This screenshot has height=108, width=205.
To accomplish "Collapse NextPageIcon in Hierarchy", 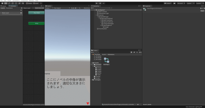I will pyautogui.click(x=101, y=25).
